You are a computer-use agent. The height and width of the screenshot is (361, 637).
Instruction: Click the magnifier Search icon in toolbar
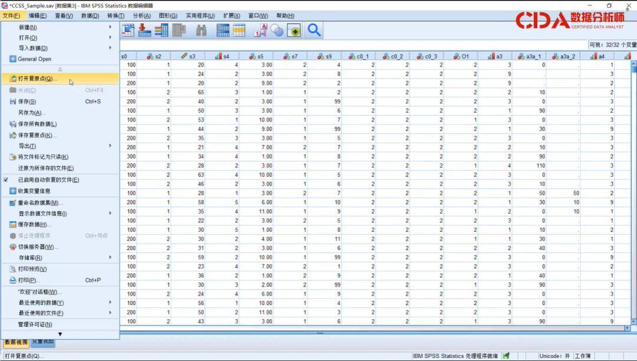[314, 31]
